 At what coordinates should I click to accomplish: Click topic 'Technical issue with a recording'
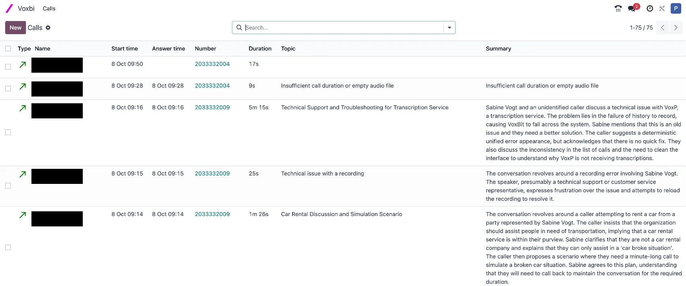[322, 174]
